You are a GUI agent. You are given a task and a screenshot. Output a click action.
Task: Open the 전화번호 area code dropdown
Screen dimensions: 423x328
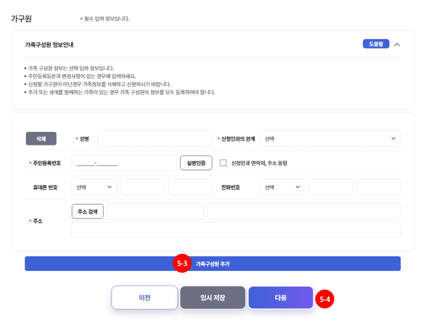coord(282,187)
